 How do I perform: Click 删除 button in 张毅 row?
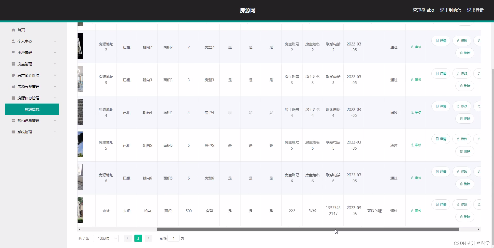point(465,217)
